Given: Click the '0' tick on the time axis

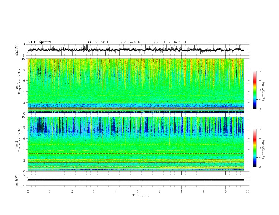Looking at the screenshot, I should [28, 191].
